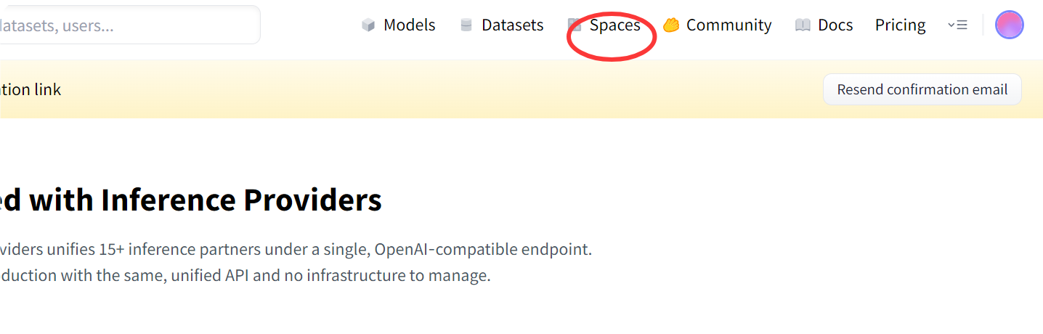
Task: Open the user profile avatar menu
Action: click(1009, 25)
